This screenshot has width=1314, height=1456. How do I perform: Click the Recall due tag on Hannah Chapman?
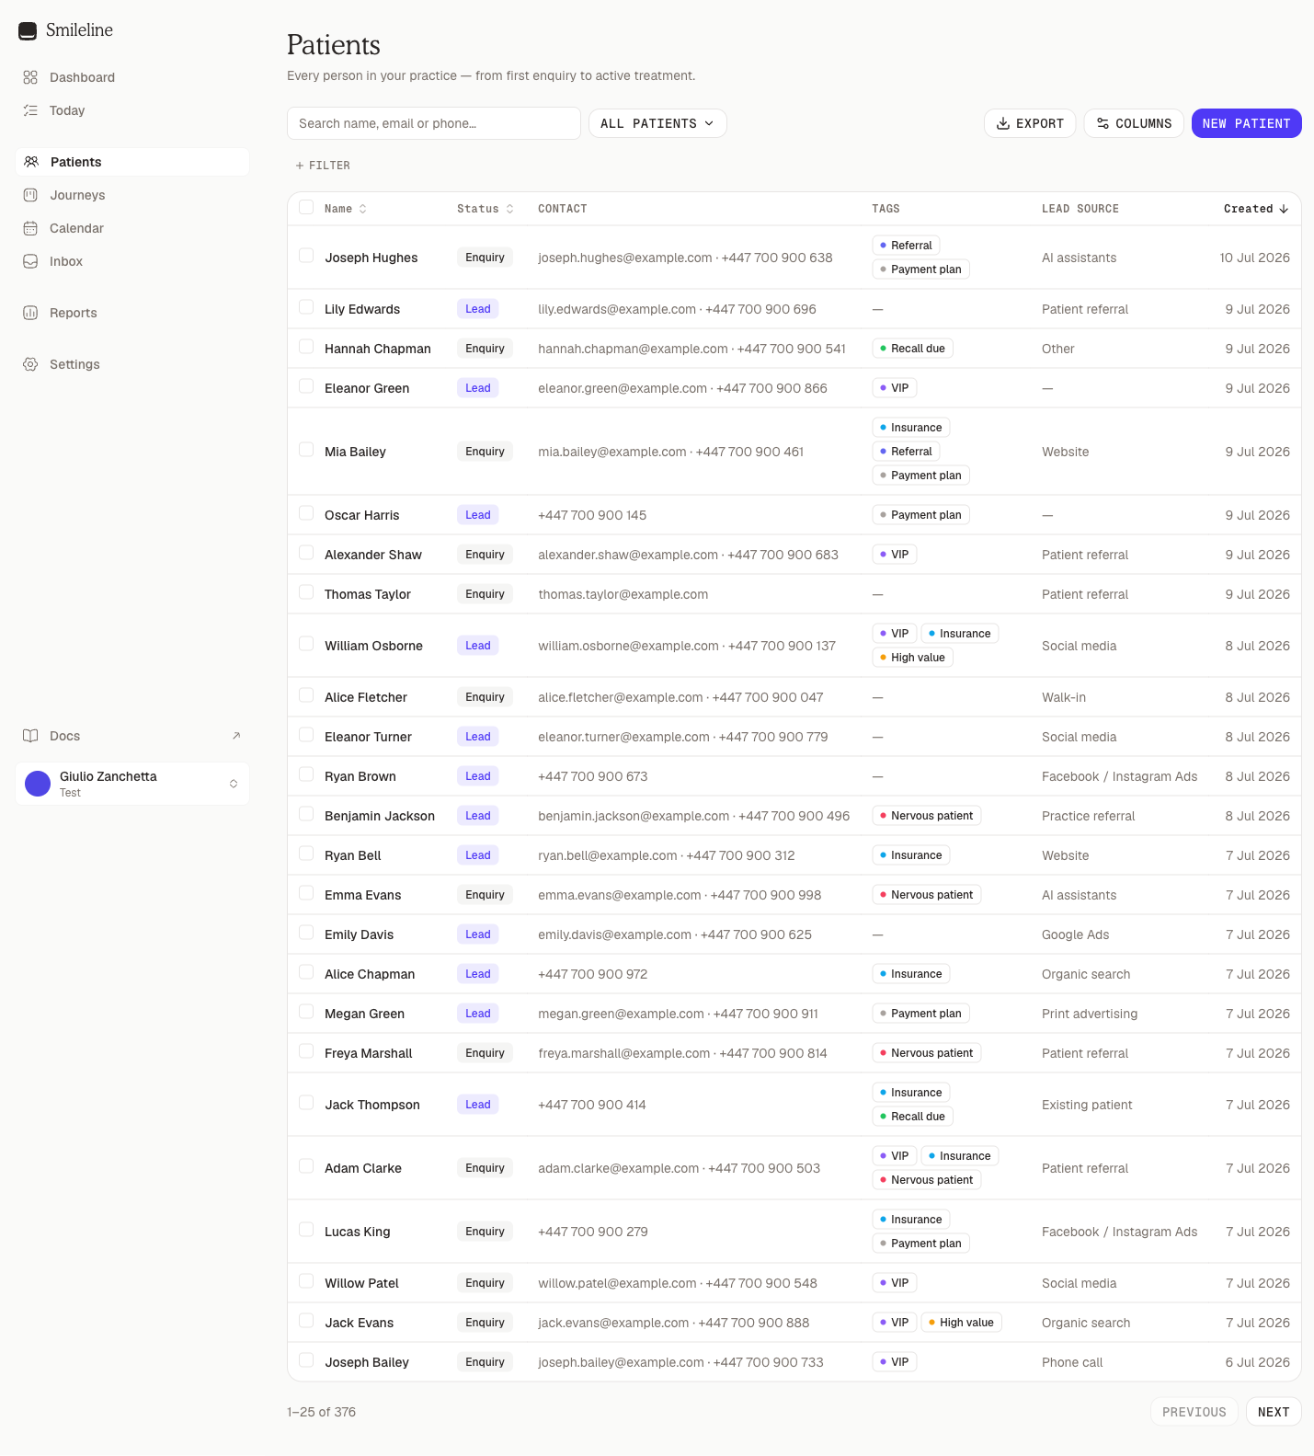pyautogui.click(x=912, y=349)
